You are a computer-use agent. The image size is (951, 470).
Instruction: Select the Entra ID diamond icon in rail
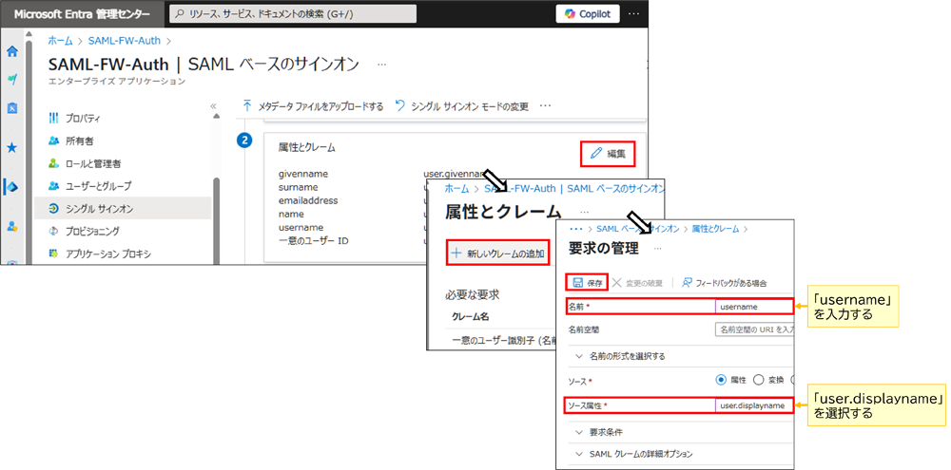[x=11, y=187]
